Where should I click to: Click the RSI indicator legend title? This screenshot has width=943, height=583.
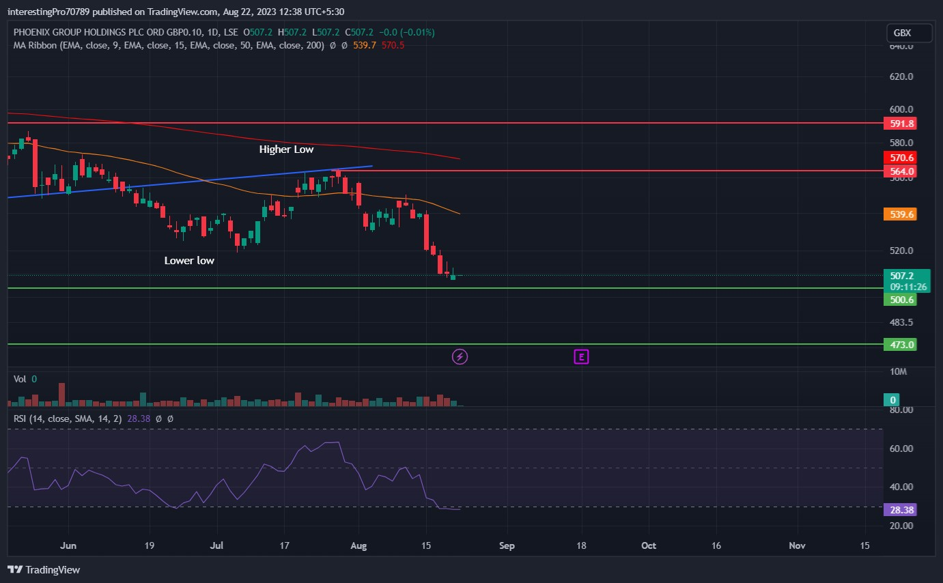pos(68,418)
